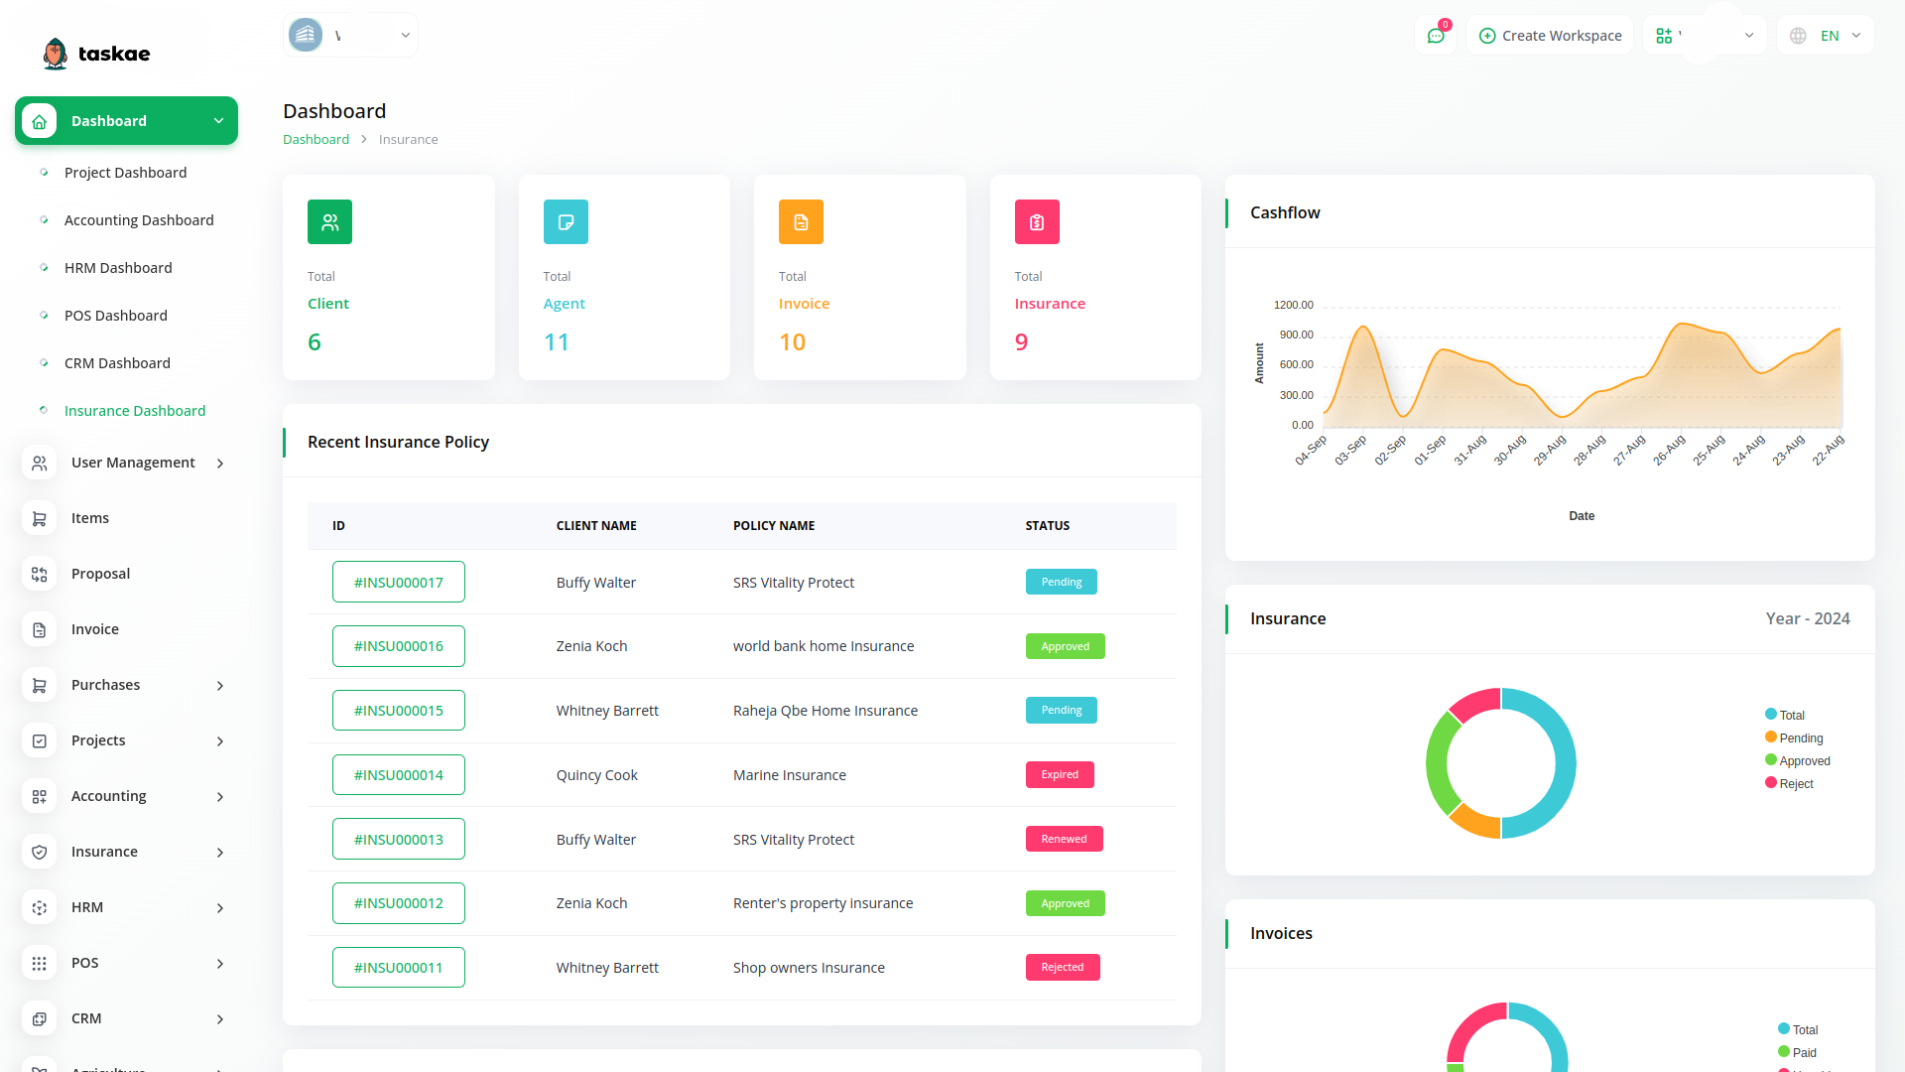Click the Purchases cart icon
This screenshot has width=1905, height=1072.
click(39, 685)
